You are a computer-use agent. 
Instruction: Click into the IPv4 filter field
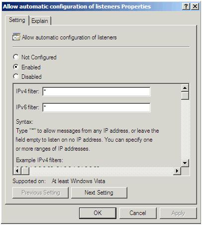[x=97, y=91]
